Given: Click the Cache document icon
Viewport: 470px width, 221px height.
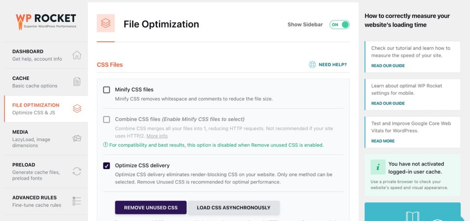Looking at the screenshot, I should (x=77, y=82).
